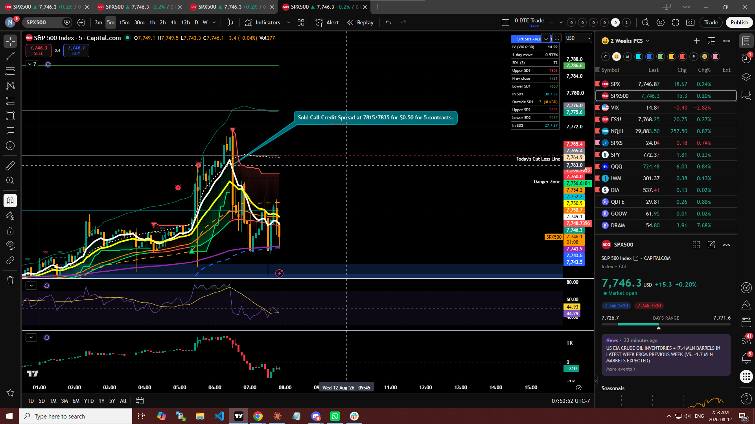This screenshot has width=755, height=424.
Task: Toggle the flag on the SPXS row
Action: point(598,143)
